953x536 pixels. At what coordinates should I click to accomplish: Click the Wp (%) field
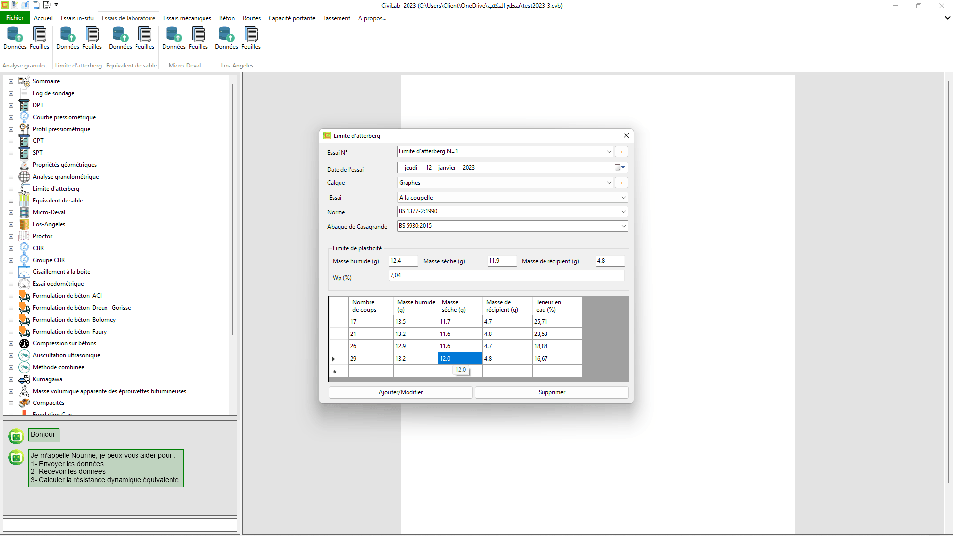(507, 275)
